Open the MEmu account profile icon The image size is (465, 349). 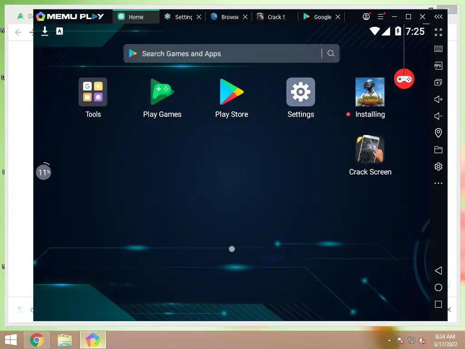[x=366, y=17]
